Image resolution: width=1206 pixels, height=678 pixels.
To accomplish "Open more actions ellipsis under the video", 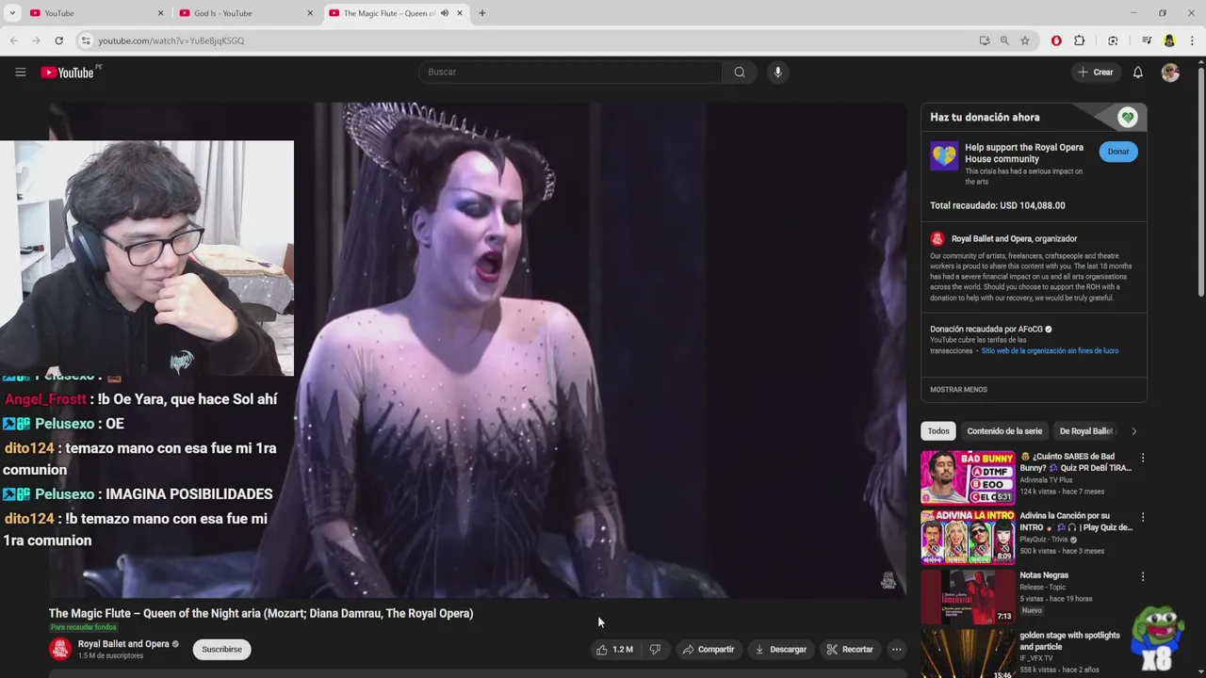I will point(896,649).
